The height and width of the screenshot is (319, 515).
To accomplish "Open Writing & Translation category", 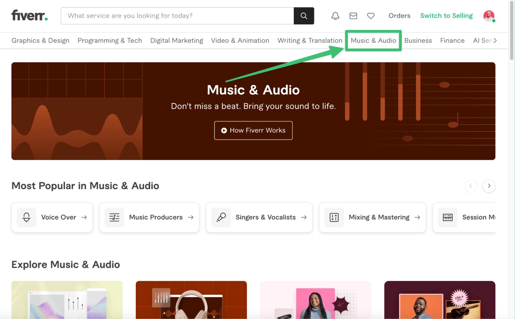I will click(x=310, y=40).
